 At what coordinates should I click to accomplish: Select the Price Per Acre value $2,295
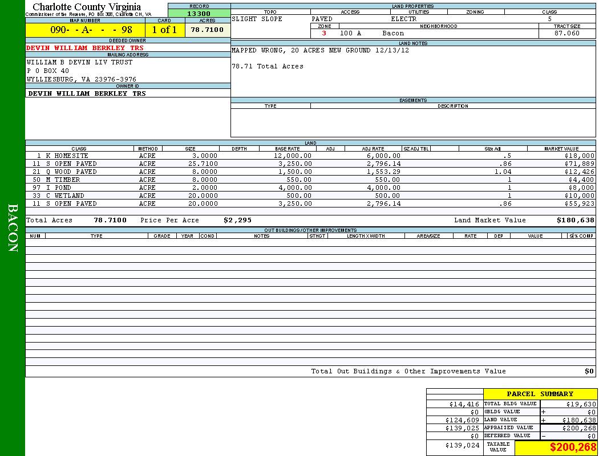click(237, 220)
